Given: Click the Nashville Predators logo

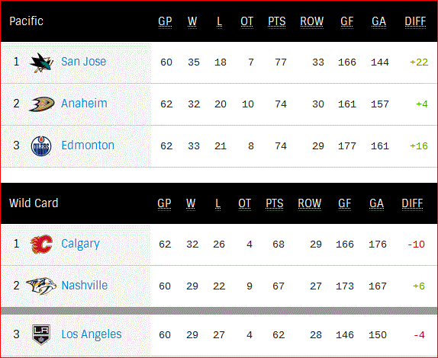Looking at the screenshot, I should coord(41,286).
